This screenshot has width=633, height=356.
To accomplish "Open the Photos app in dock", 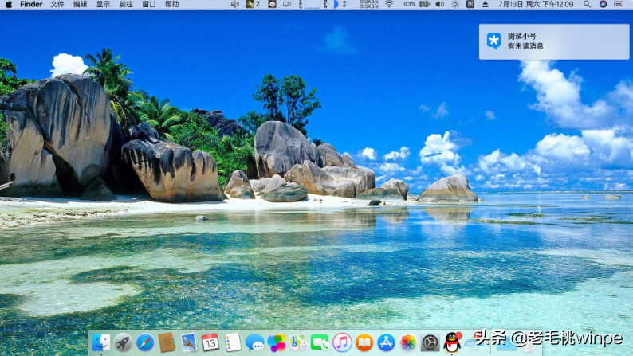I will point(408,342).
